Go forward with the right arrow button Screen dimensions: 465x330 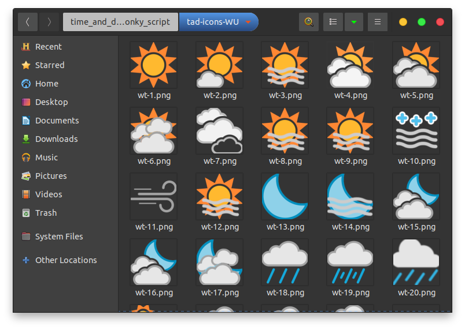[x=49, y=22]
